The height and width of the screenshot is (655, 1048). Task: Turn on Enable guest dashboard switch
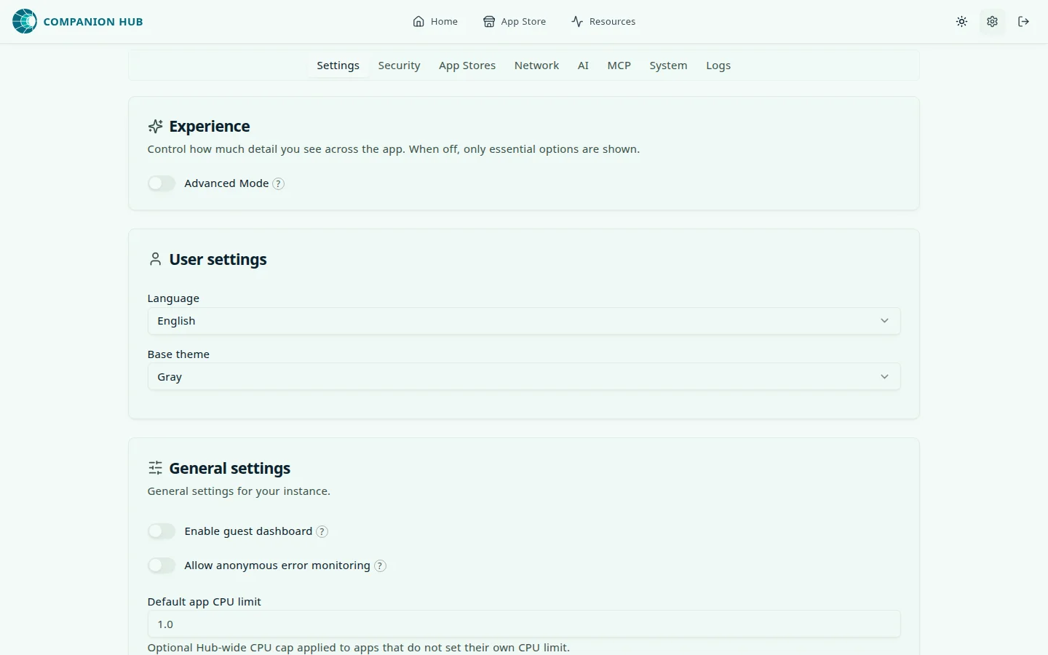tap(162, 531)
